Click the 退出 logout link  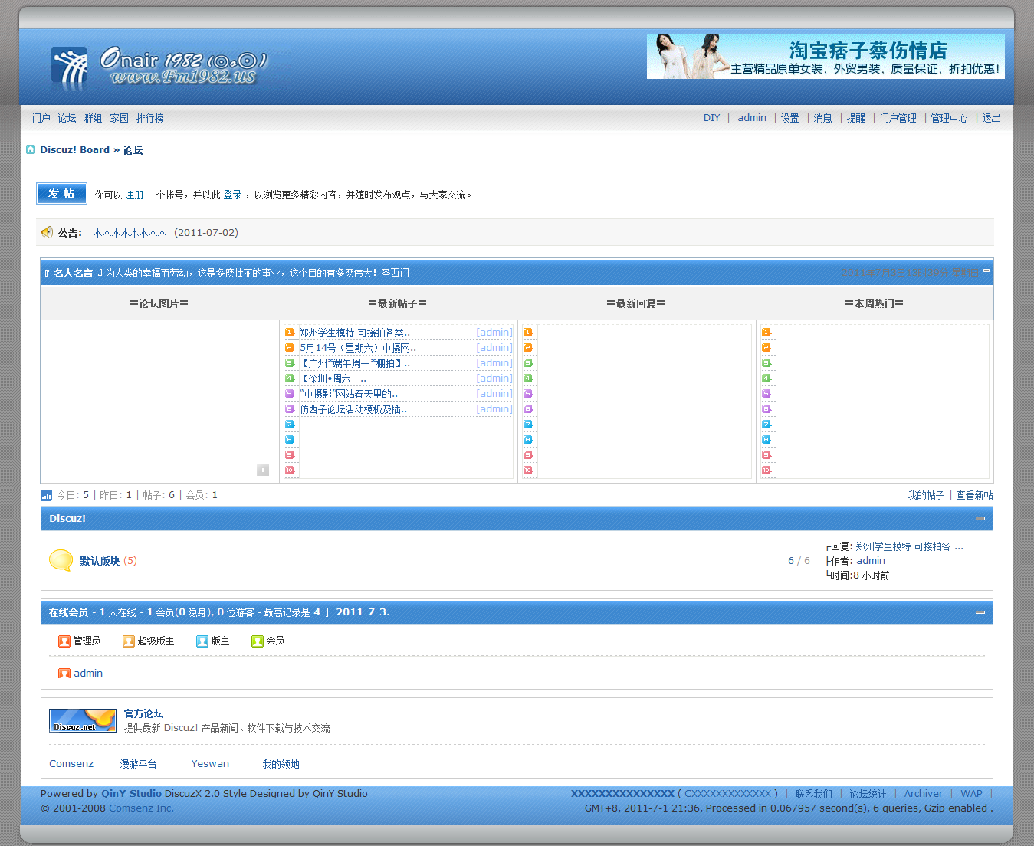[991, 118]
